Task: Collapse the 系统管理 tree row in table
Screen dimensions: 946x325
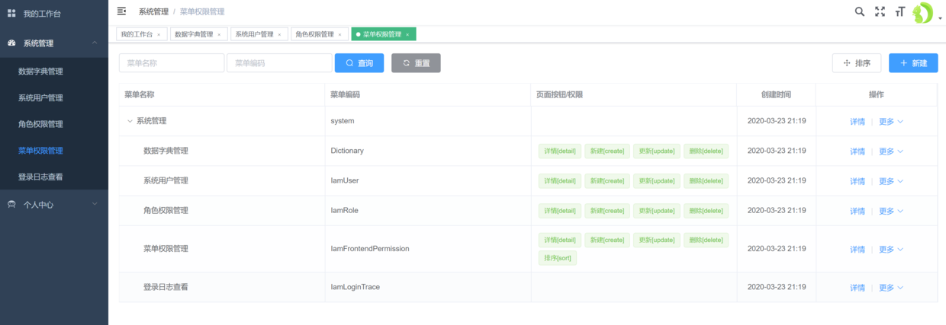Action: (x=130, y=121)
